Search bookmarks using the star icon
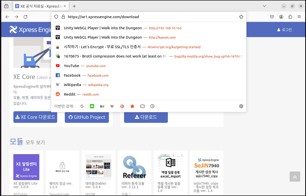 click(132, 106)
